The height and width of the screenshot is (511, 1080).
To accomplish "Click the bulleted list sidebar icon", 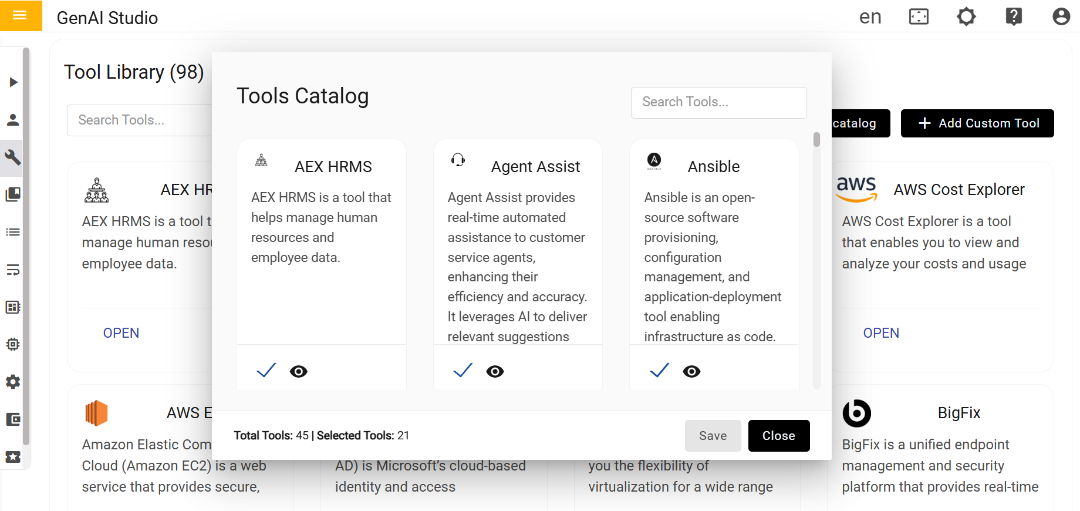I will [x=13, y=232].
